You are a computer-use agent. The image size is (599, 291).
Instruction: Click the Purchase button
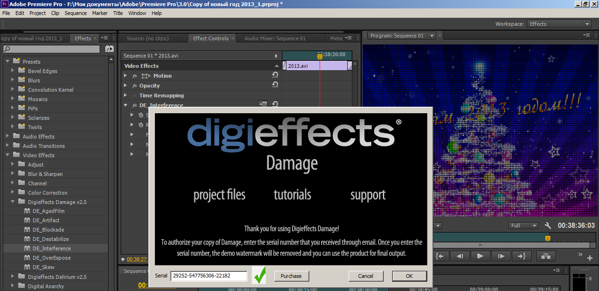(291, 276)
